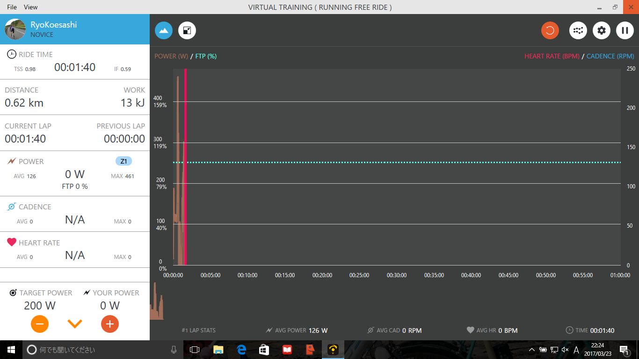639x359 pixels.
Task: Click the 0.62 km distance value
Action: (x=24, y=103)
